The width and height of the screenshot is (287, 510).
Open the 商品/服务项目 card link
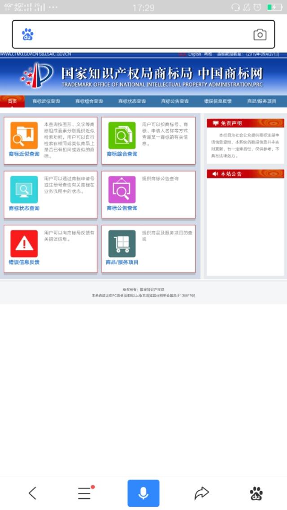122,262
